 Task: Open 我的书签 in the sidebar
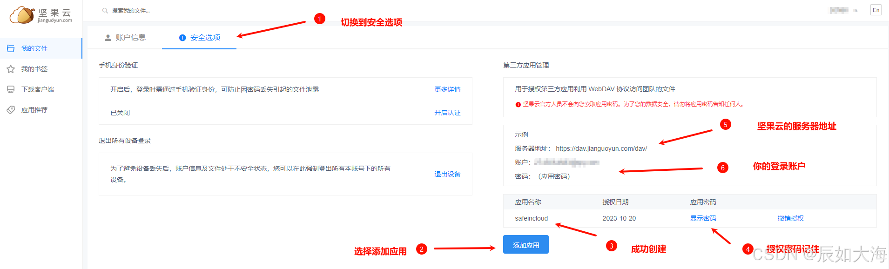click(41, 69)
